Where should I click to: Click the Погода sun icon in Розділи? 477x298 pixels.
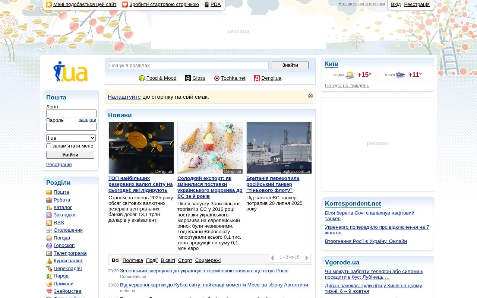pos(49,238)
